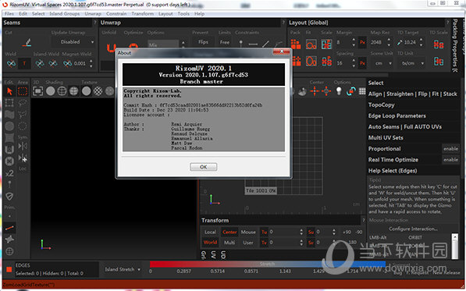This screenshot has width=466, height=291.
Task: Click the shield icon in left toolbar
Action: (x=9, y=197)
